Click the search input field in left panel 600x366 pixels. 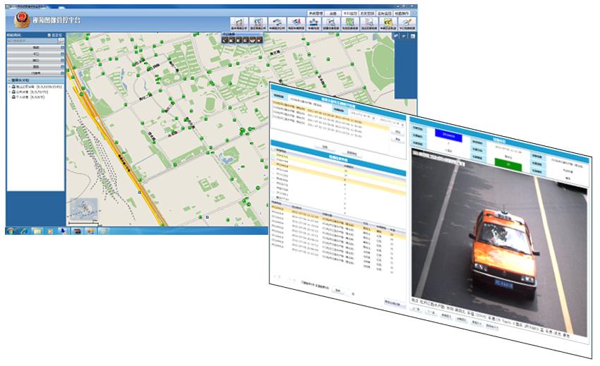32,40
